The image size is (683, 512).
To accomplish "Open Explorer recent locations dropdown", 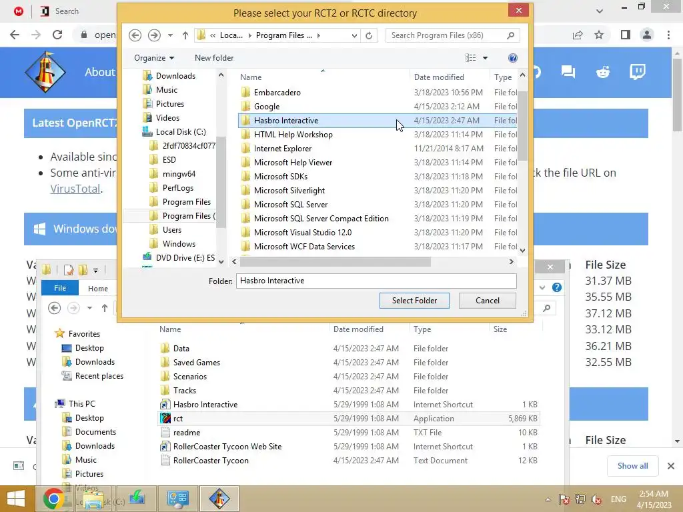I will click(90, 308).
